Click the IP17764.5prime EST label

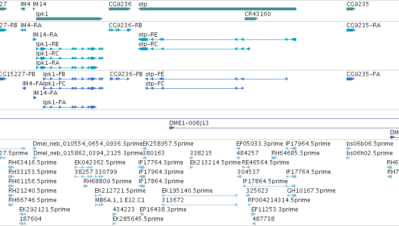(x=309, y=172)
